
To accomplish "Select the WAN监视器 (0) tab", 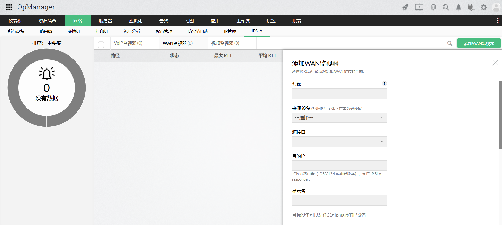I will [183, 43].
